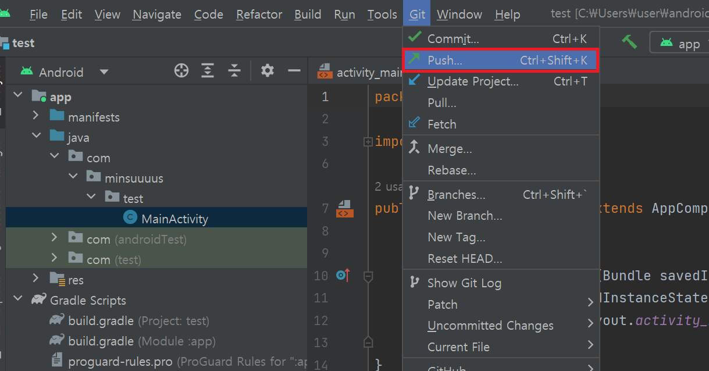The image size is (709, 371).
Task: Open the File menu
Action: pos(38,15)
